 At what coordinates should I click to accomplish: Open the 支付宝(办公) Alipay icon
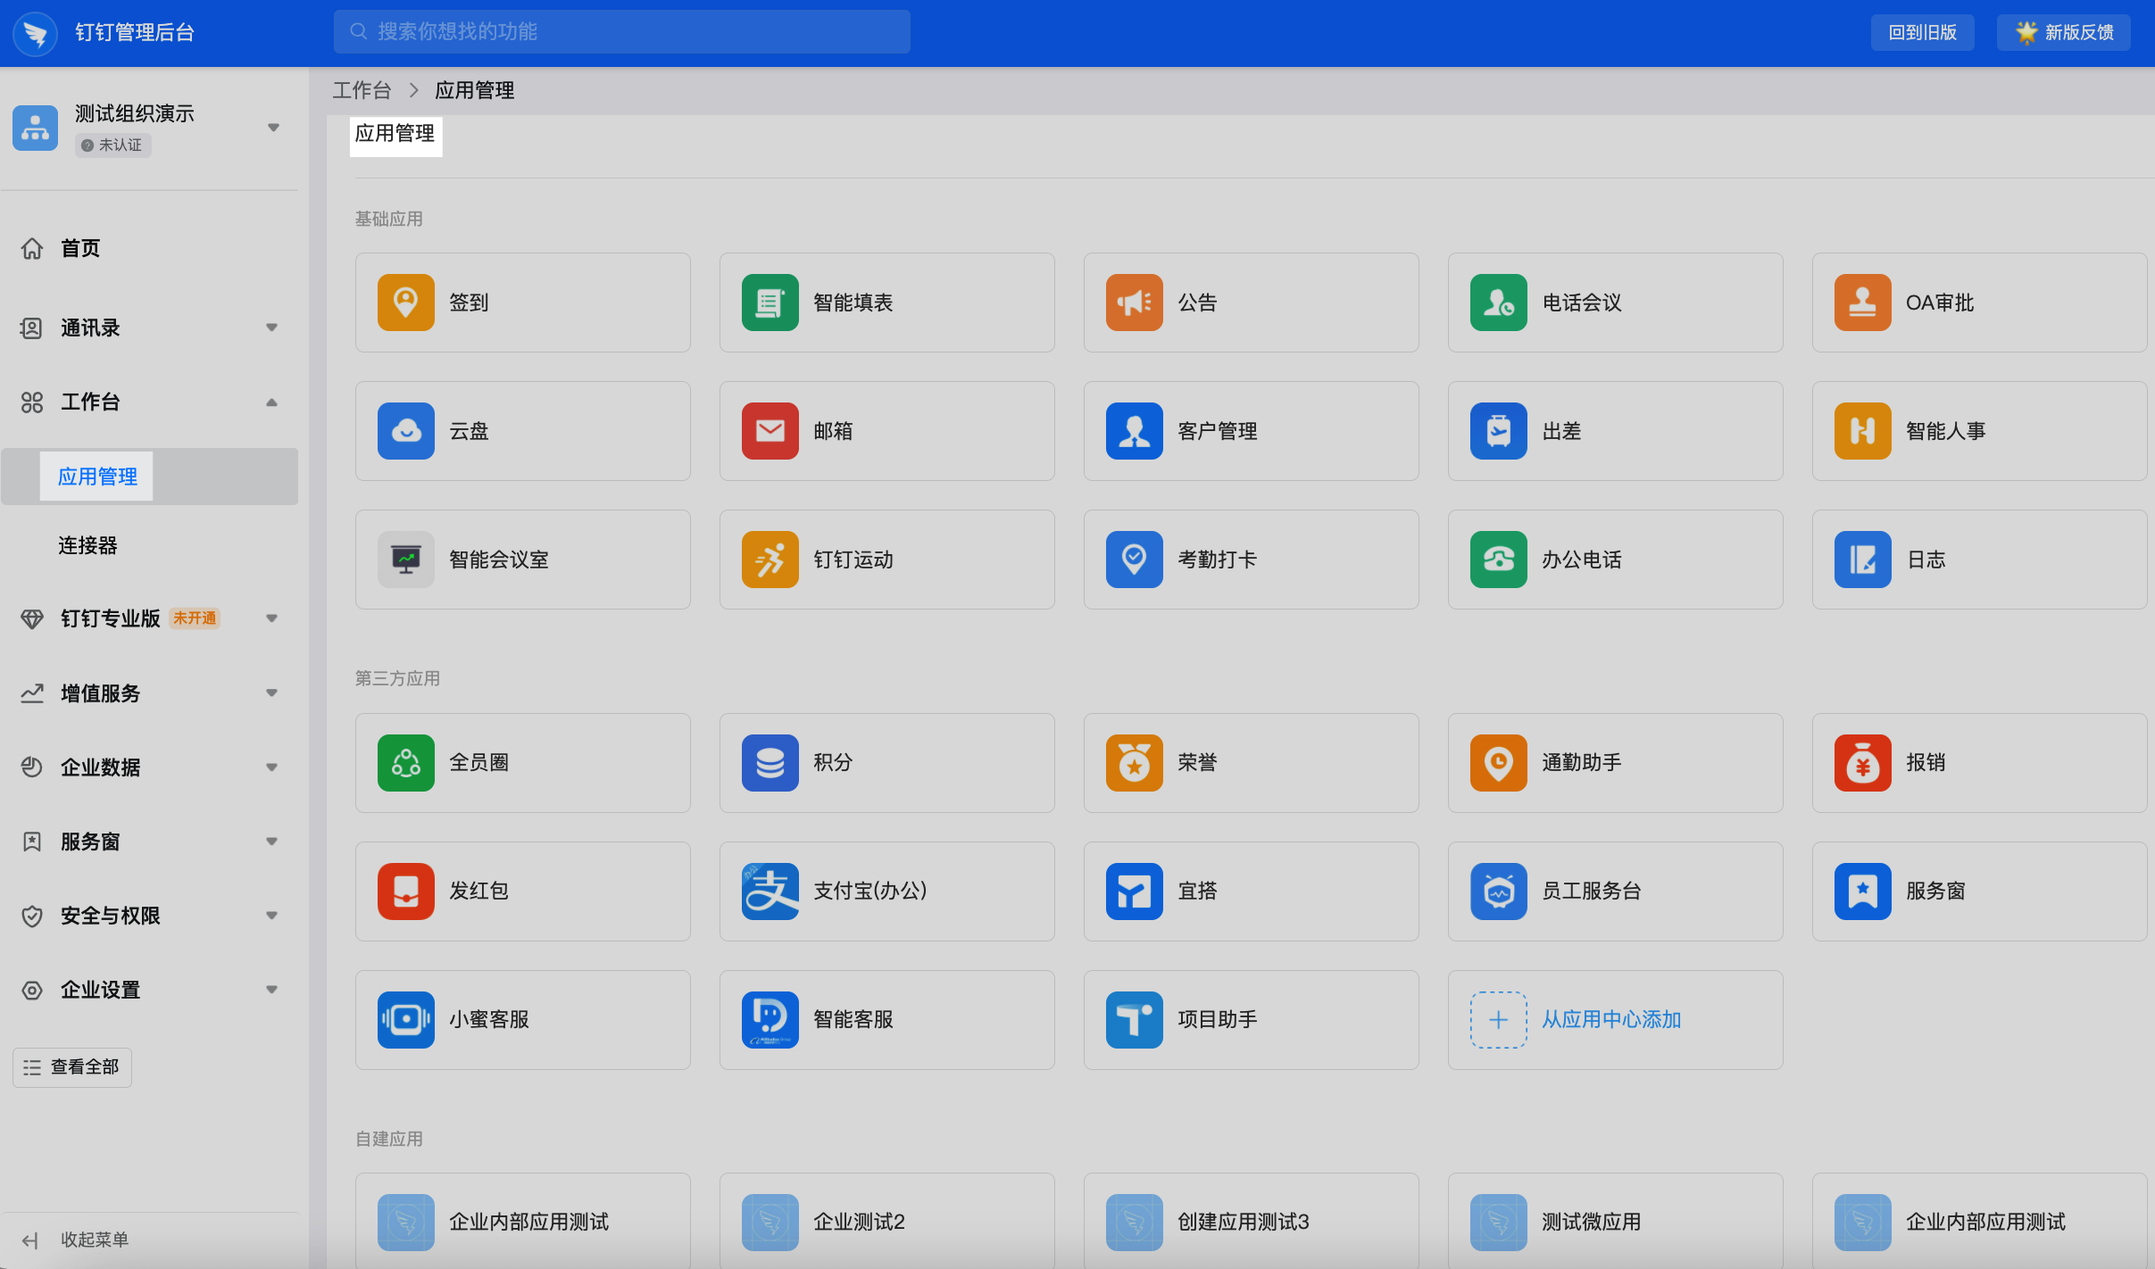(x=770, y=892)
